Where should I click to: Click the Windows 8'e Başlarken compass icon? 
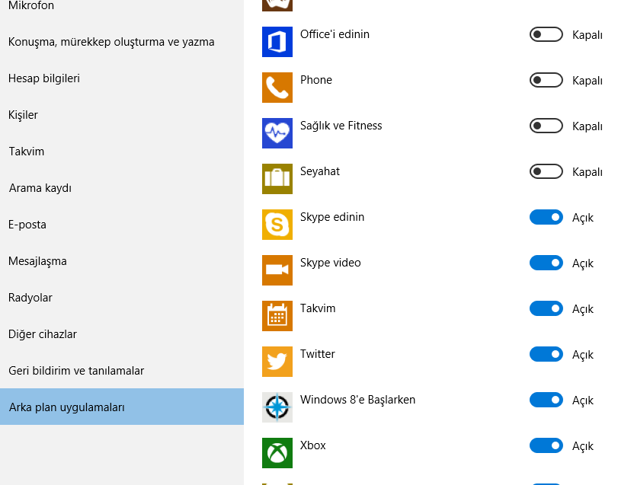(277, 407)
